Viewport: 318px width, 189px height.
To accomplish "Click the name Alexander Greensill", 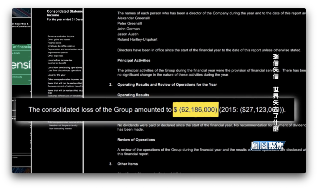I will click(133, 18).
